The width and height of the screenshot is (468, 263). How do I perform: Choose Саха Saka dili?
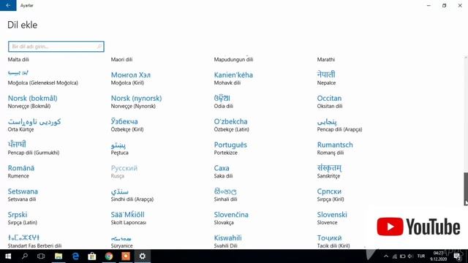click(223, 171)
